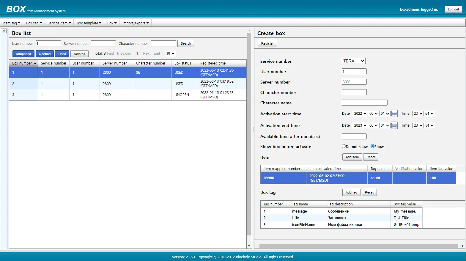Toggle the Used status filter

tap(62, 54)
